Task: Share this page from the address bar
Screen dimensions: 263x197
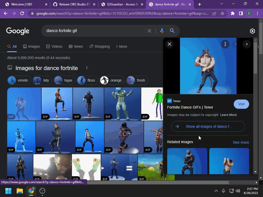Action: pyautogui.click(x=214, y=13)
